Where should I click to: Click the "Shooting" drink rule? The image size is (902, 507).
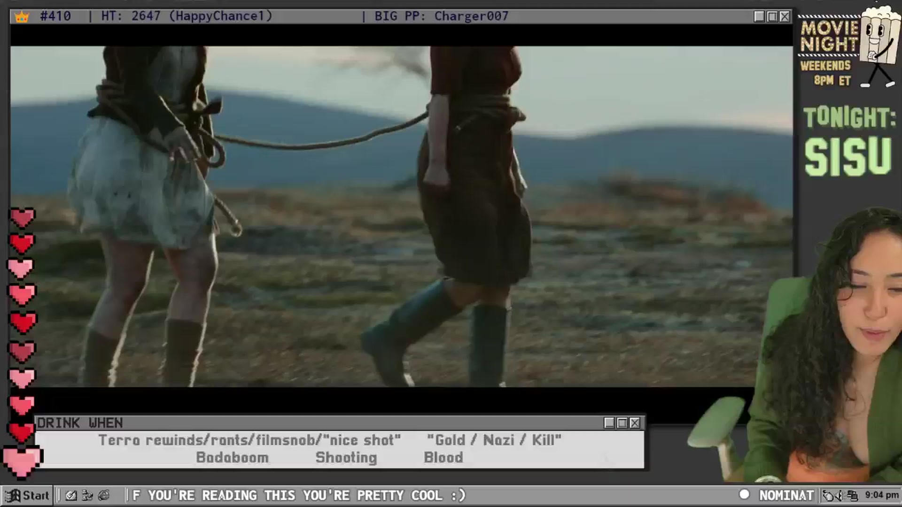[346, 458]
